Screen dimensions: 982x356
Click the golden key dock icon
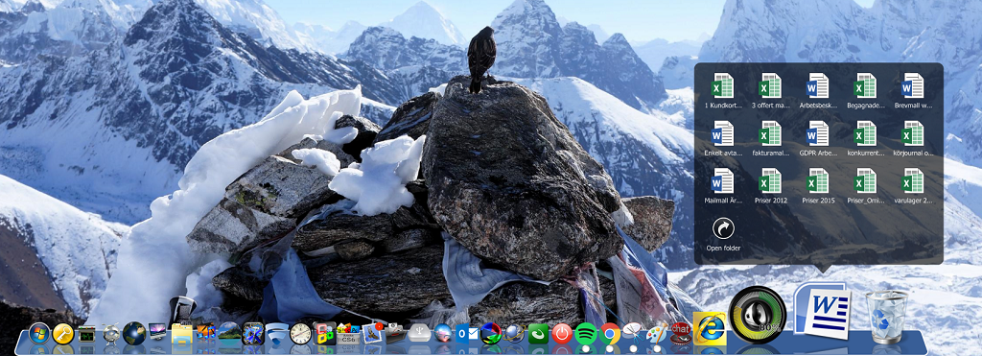click(63, 333)
